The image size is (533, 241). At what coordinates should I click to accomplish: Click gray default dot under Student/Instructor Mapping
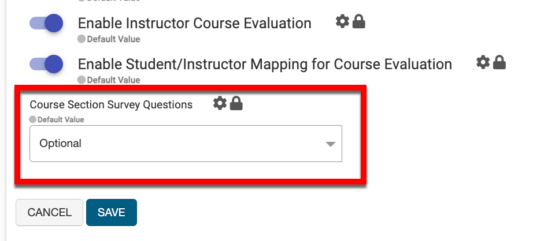pyautogui.click(x=82, y=80)
